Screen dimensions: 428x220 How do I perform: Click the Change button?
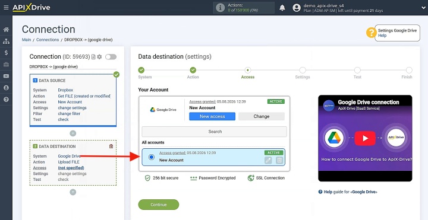pos(262,116)
